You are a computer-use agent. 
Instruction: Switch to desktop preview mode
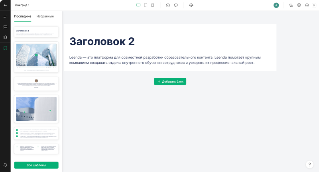click(x=138, y=5)
